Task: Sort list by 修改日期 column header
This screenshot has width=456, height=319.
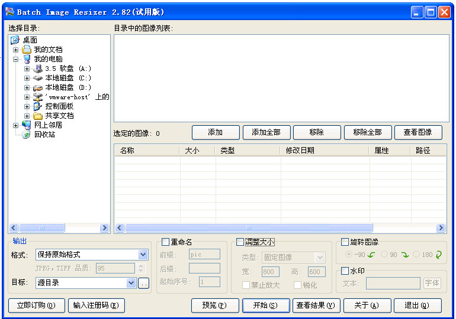Action: pyautogui.click(x=325, y=151)
